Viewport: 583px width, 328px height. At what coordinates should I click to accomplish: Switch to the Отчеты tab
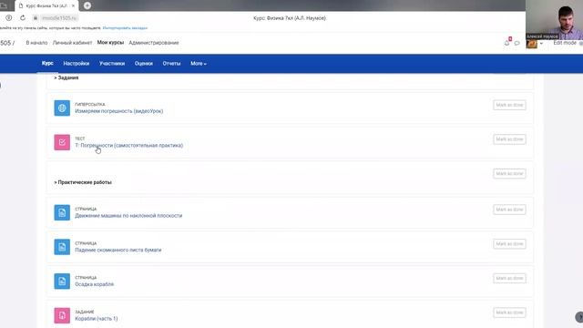[x=171, y=64]
